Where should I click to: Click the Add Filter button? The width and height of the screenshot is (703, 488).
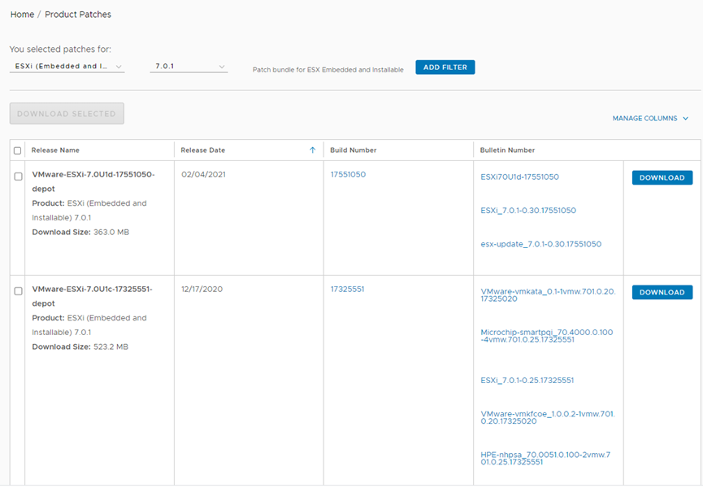[x=445, y=68]
